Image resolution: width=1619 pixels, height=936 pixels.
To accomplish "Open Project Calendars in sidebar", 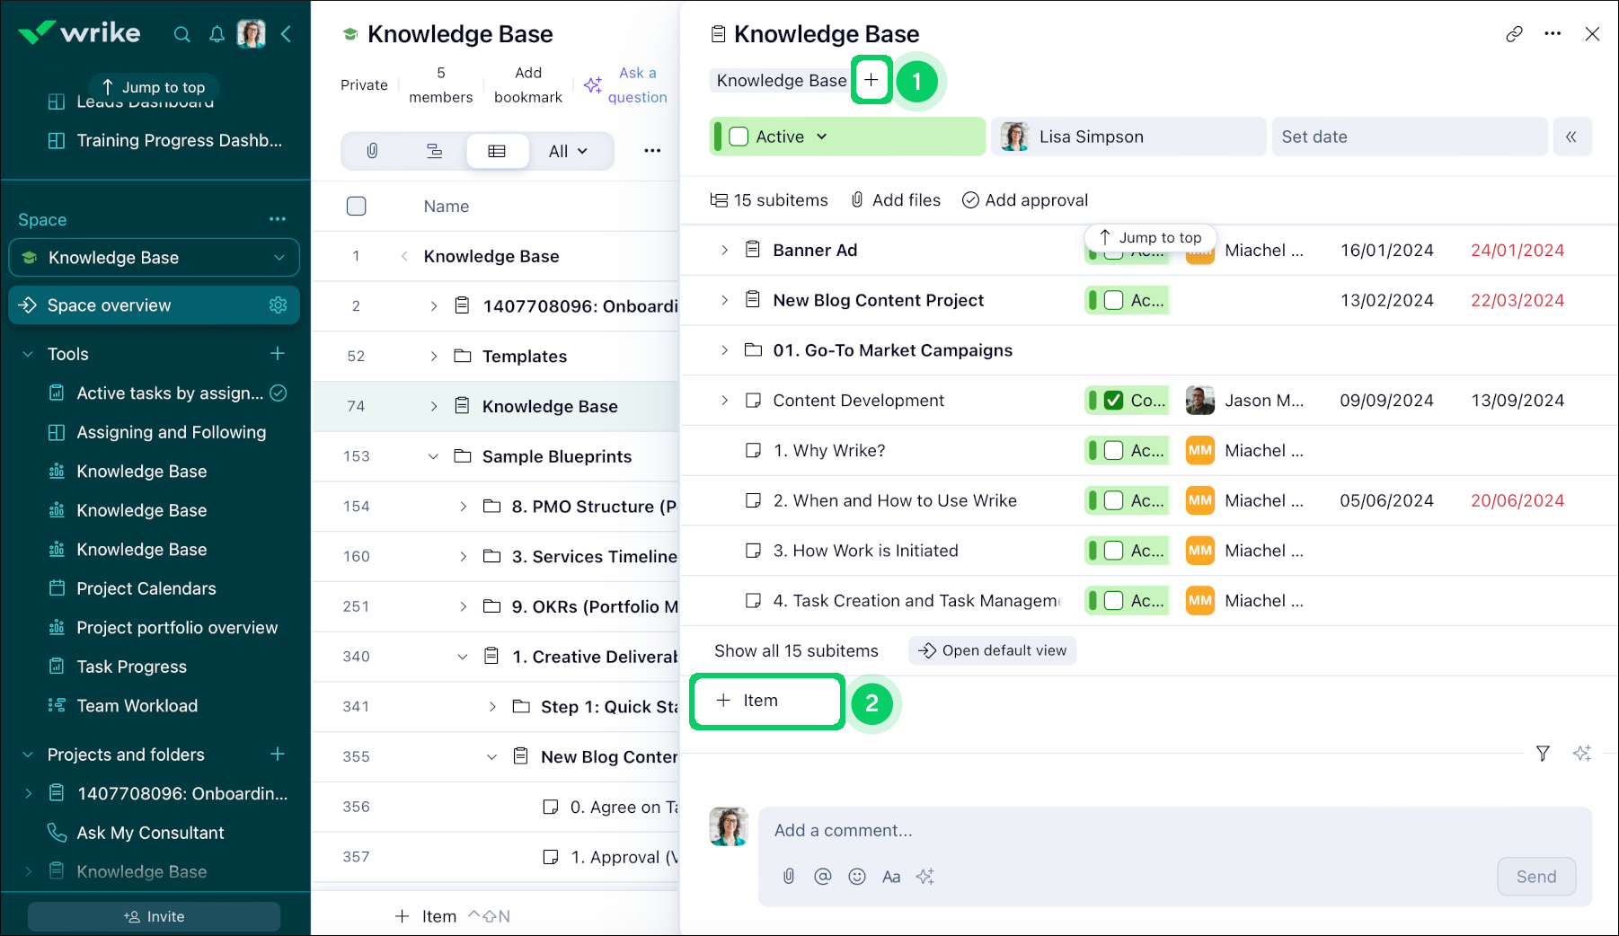I will (146, 588).
